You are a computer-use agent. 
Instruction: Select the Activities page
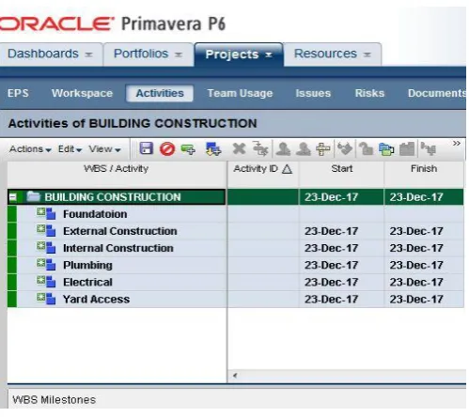tap(160, 93)
